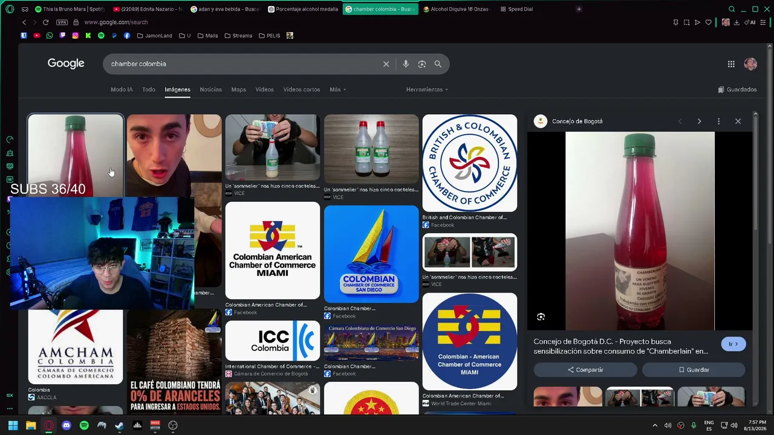
Task: Open a new browser tab
Action: pyautogui.click(x=579, y=9)
